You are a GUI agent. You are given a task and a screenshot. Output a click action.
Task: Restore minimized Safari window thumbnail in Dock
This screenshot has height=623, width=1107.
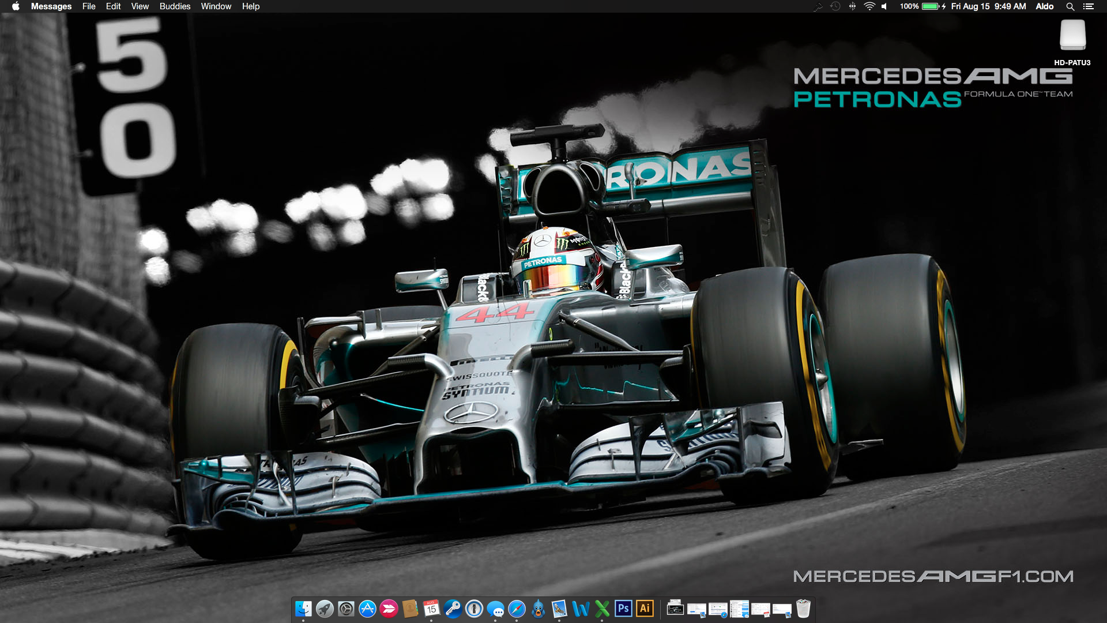click(718, 610)
